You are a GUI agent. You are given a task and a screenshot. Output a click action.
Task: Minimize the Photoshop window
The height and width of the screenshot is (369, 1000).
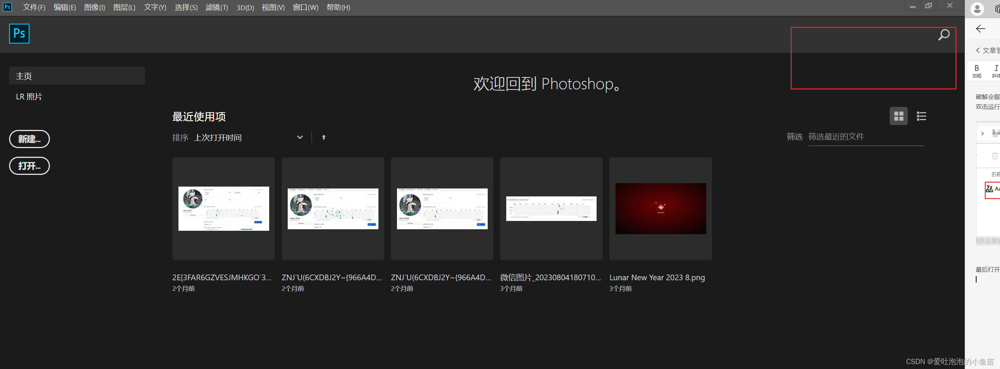(913, 6)
